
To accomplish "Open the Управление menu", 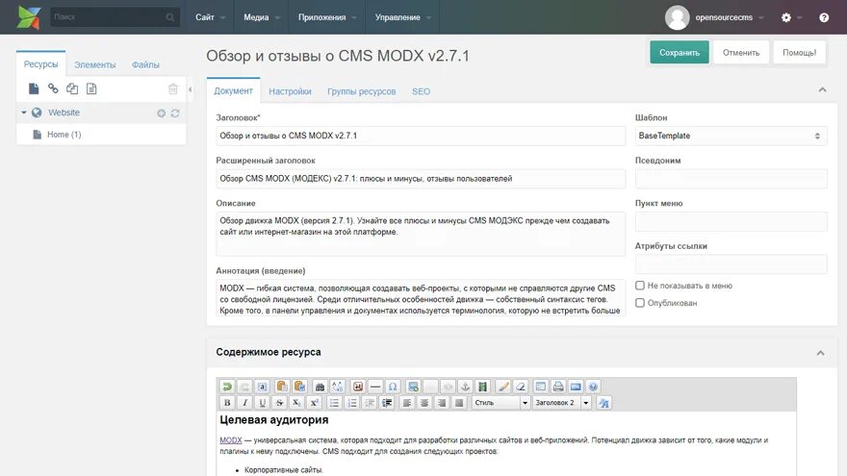I will click(402, 17).
